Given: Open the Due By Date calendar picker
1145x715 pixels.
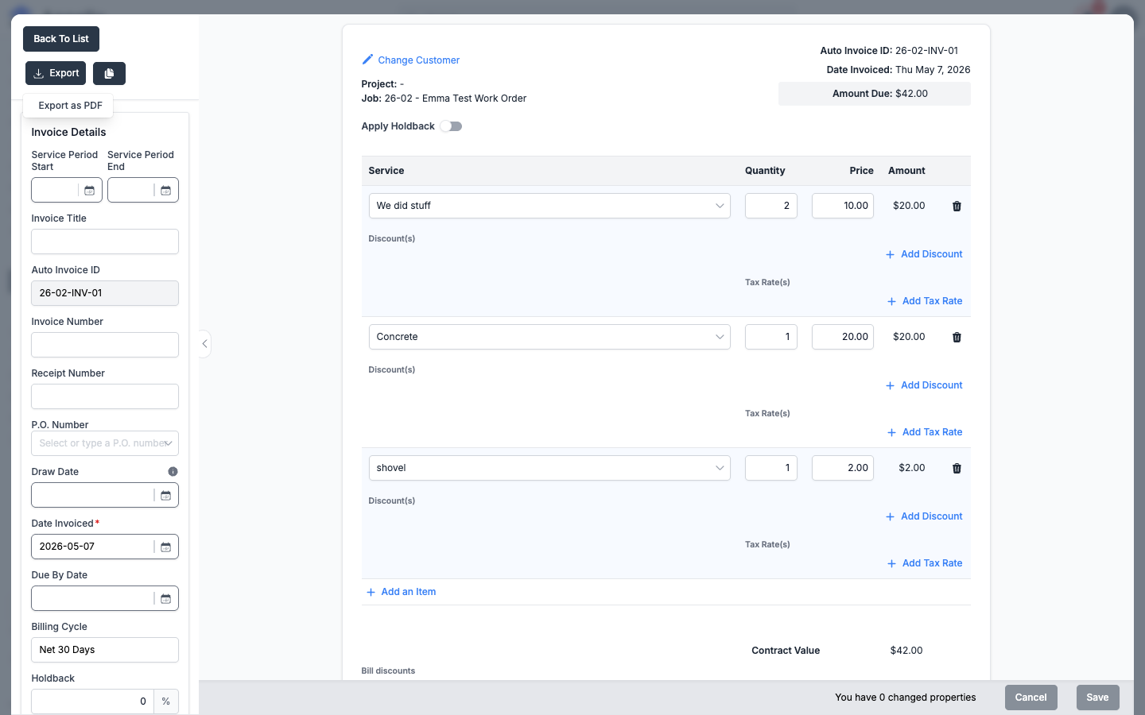Looking at the screenshot, I should coord(166,598).
